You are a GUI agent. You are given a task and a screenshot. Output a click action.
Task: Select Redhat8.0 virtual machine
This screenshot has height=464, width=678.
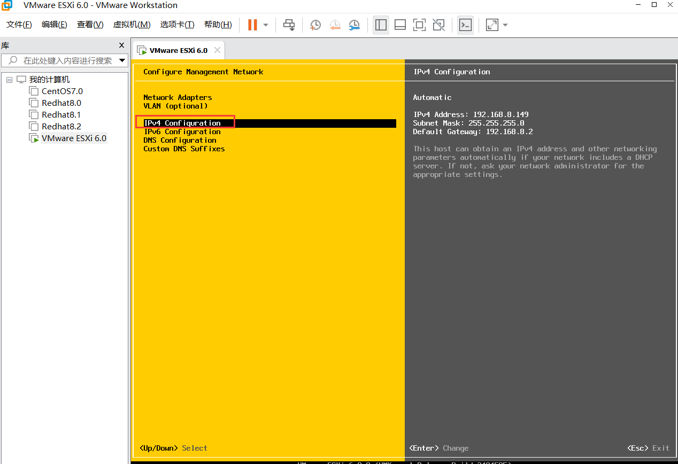click(61, 103)
